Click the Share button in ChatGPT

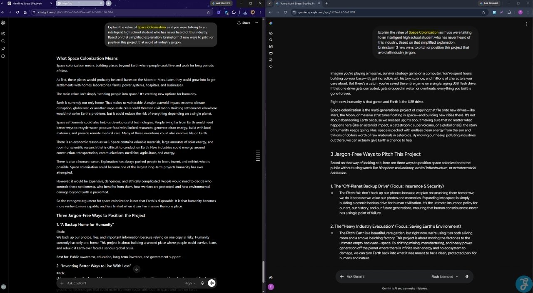point(244,23)
